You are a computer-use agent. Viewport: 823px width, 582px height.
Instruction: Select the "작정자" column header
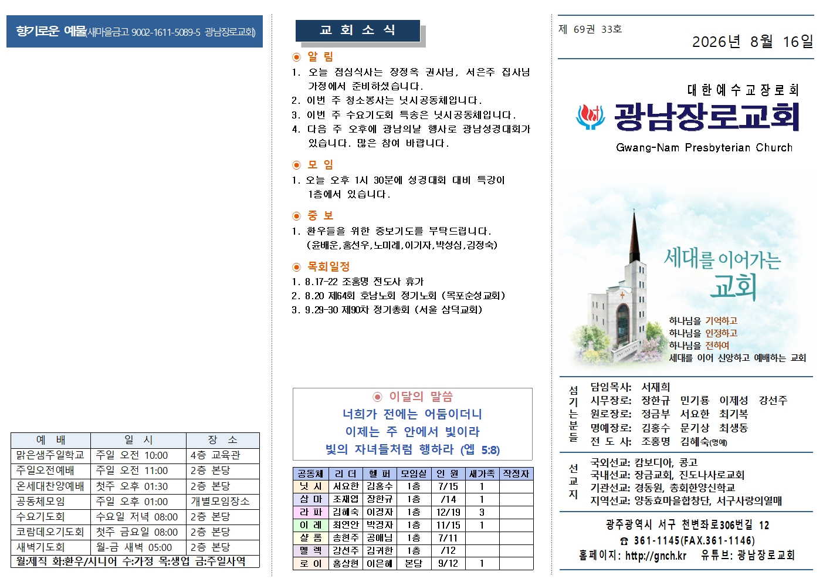pyautogui.click(x=516, y=473)
